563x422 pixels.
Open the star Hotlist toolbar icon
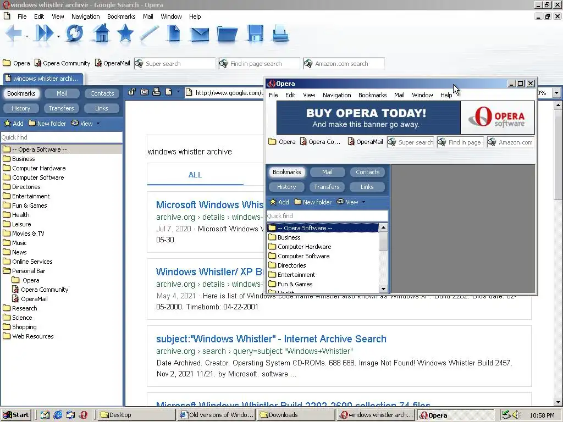coord(125,34)
